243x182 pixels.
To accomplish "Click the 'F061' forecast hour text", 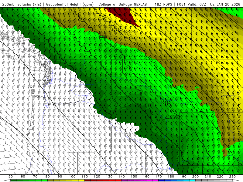I will (x=181, y=5).
